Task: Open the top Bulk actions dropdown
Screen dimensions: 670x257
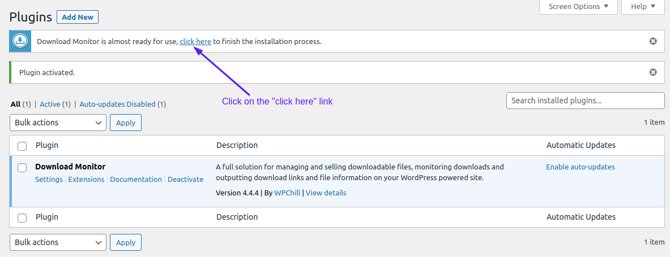Action: [58, 123]
